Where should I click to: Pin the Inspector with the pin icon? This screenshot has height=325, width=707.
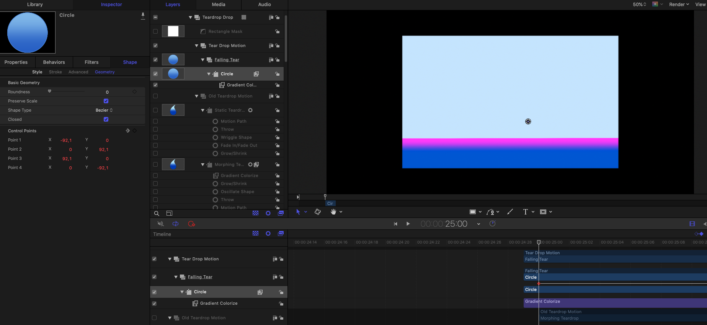tap(143, 15)
